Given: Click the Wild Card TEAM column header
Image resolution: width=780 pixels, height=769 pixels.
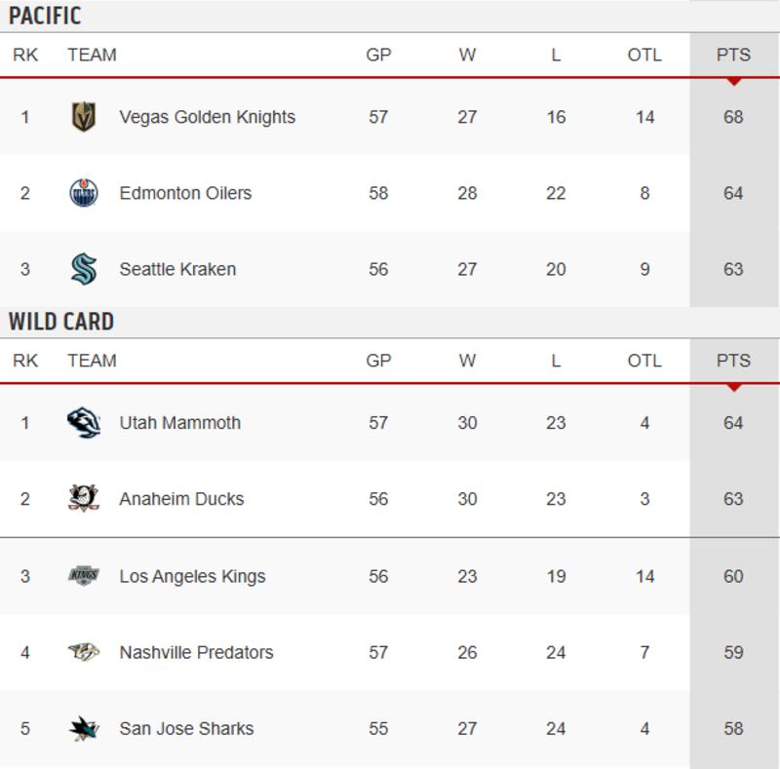Looking at the screenshot, I should click(92, 361).
